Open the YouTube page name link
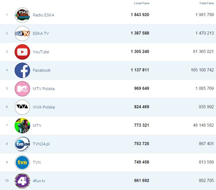The image size is (216, 190). 41,52
